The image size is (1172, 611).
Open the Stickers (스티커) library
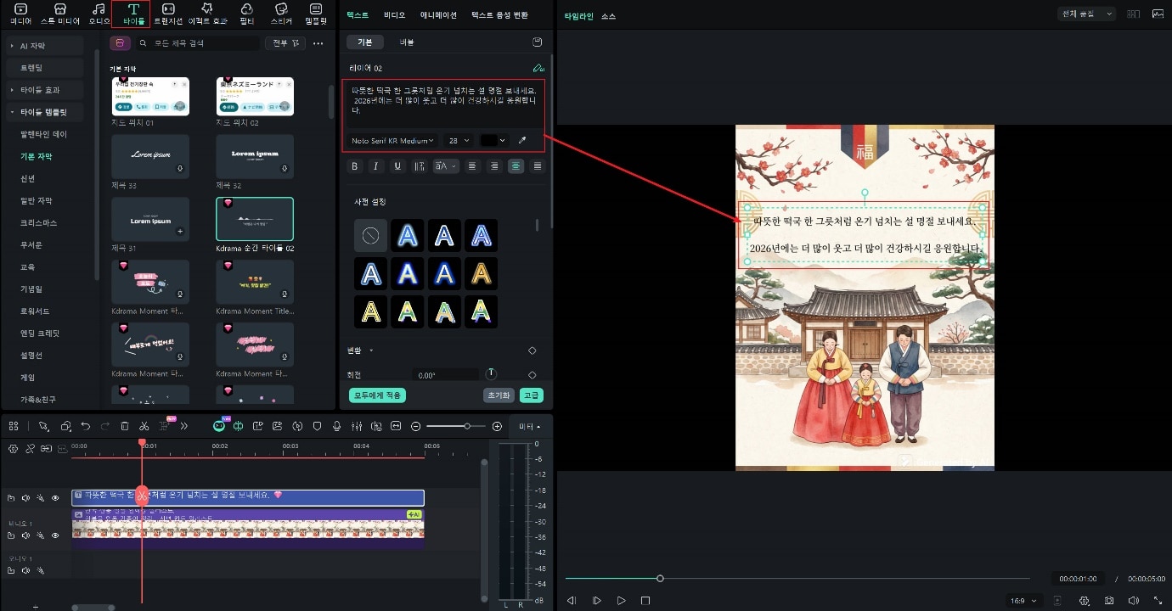pyautogui.click(x=281, y=14)
